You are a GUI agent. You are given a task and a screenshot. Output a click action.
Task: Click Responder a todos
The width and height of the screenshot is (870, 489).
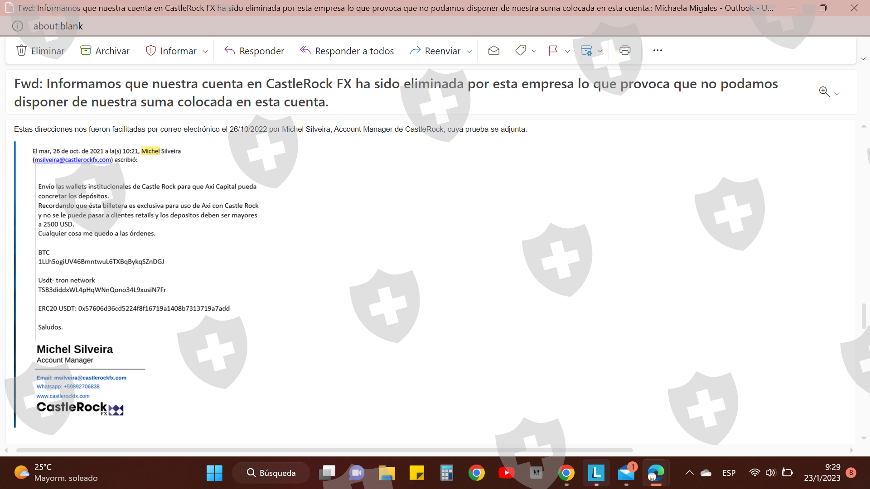click(347, 51)
